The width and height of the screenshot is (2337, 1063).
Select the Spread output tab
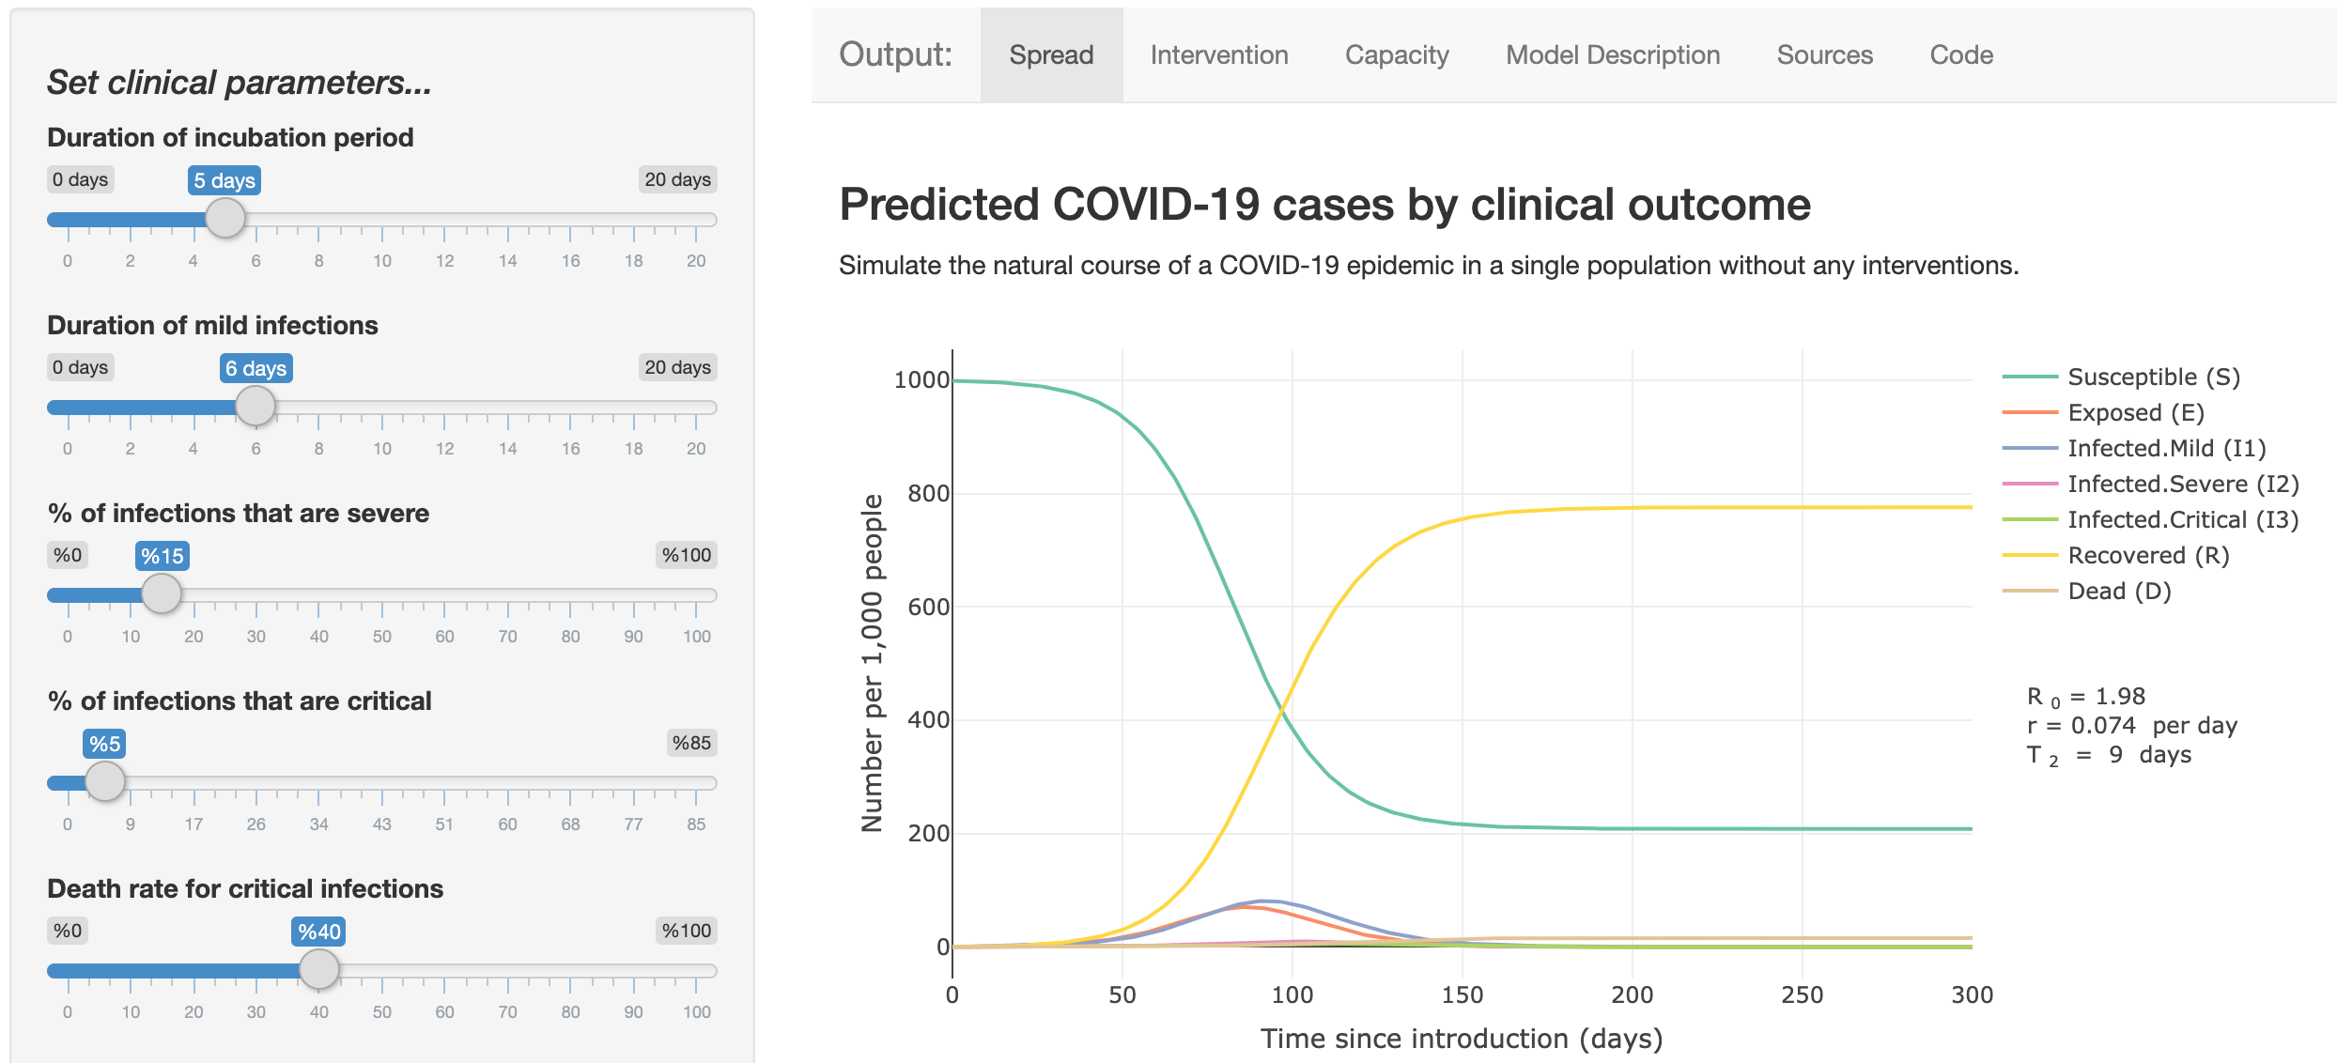coord(1052,54)
